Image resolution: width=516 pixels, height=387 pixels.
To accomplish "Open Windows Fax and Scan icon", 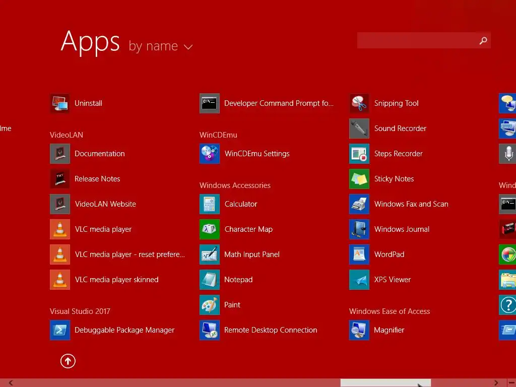I will tap(359, 204).
